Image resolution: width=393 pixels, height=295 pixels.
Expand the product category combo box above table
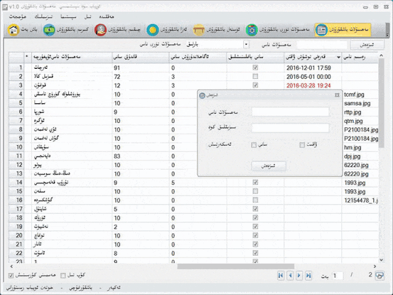pyautogui.click(x=246, y=44)
